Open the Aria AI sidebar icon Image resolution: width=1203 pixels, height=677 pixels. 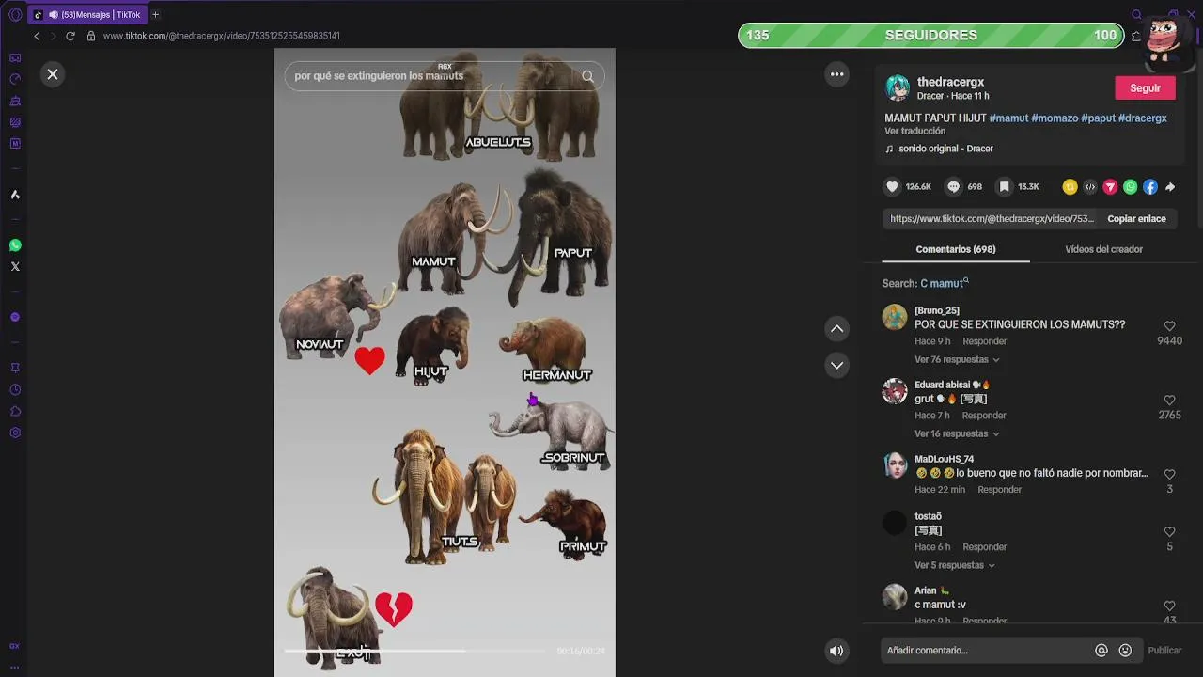[15, 195]
